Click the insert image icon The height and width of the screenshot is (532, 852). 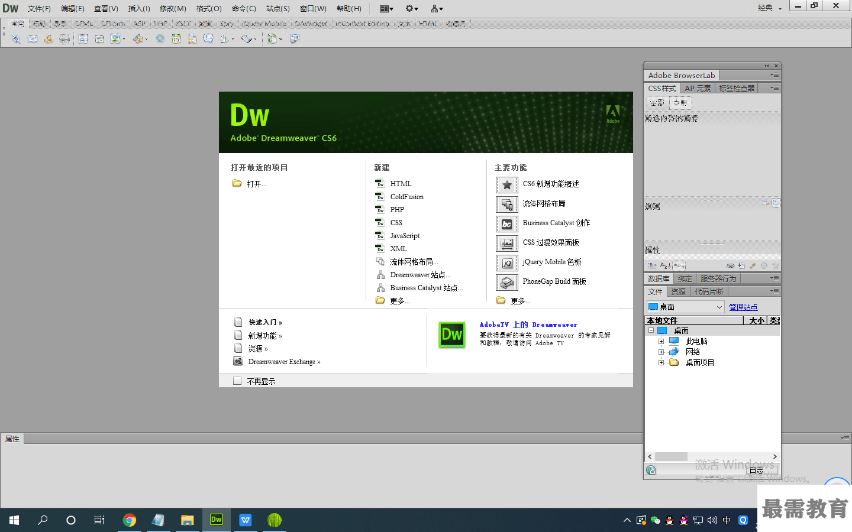click(117, 39)
